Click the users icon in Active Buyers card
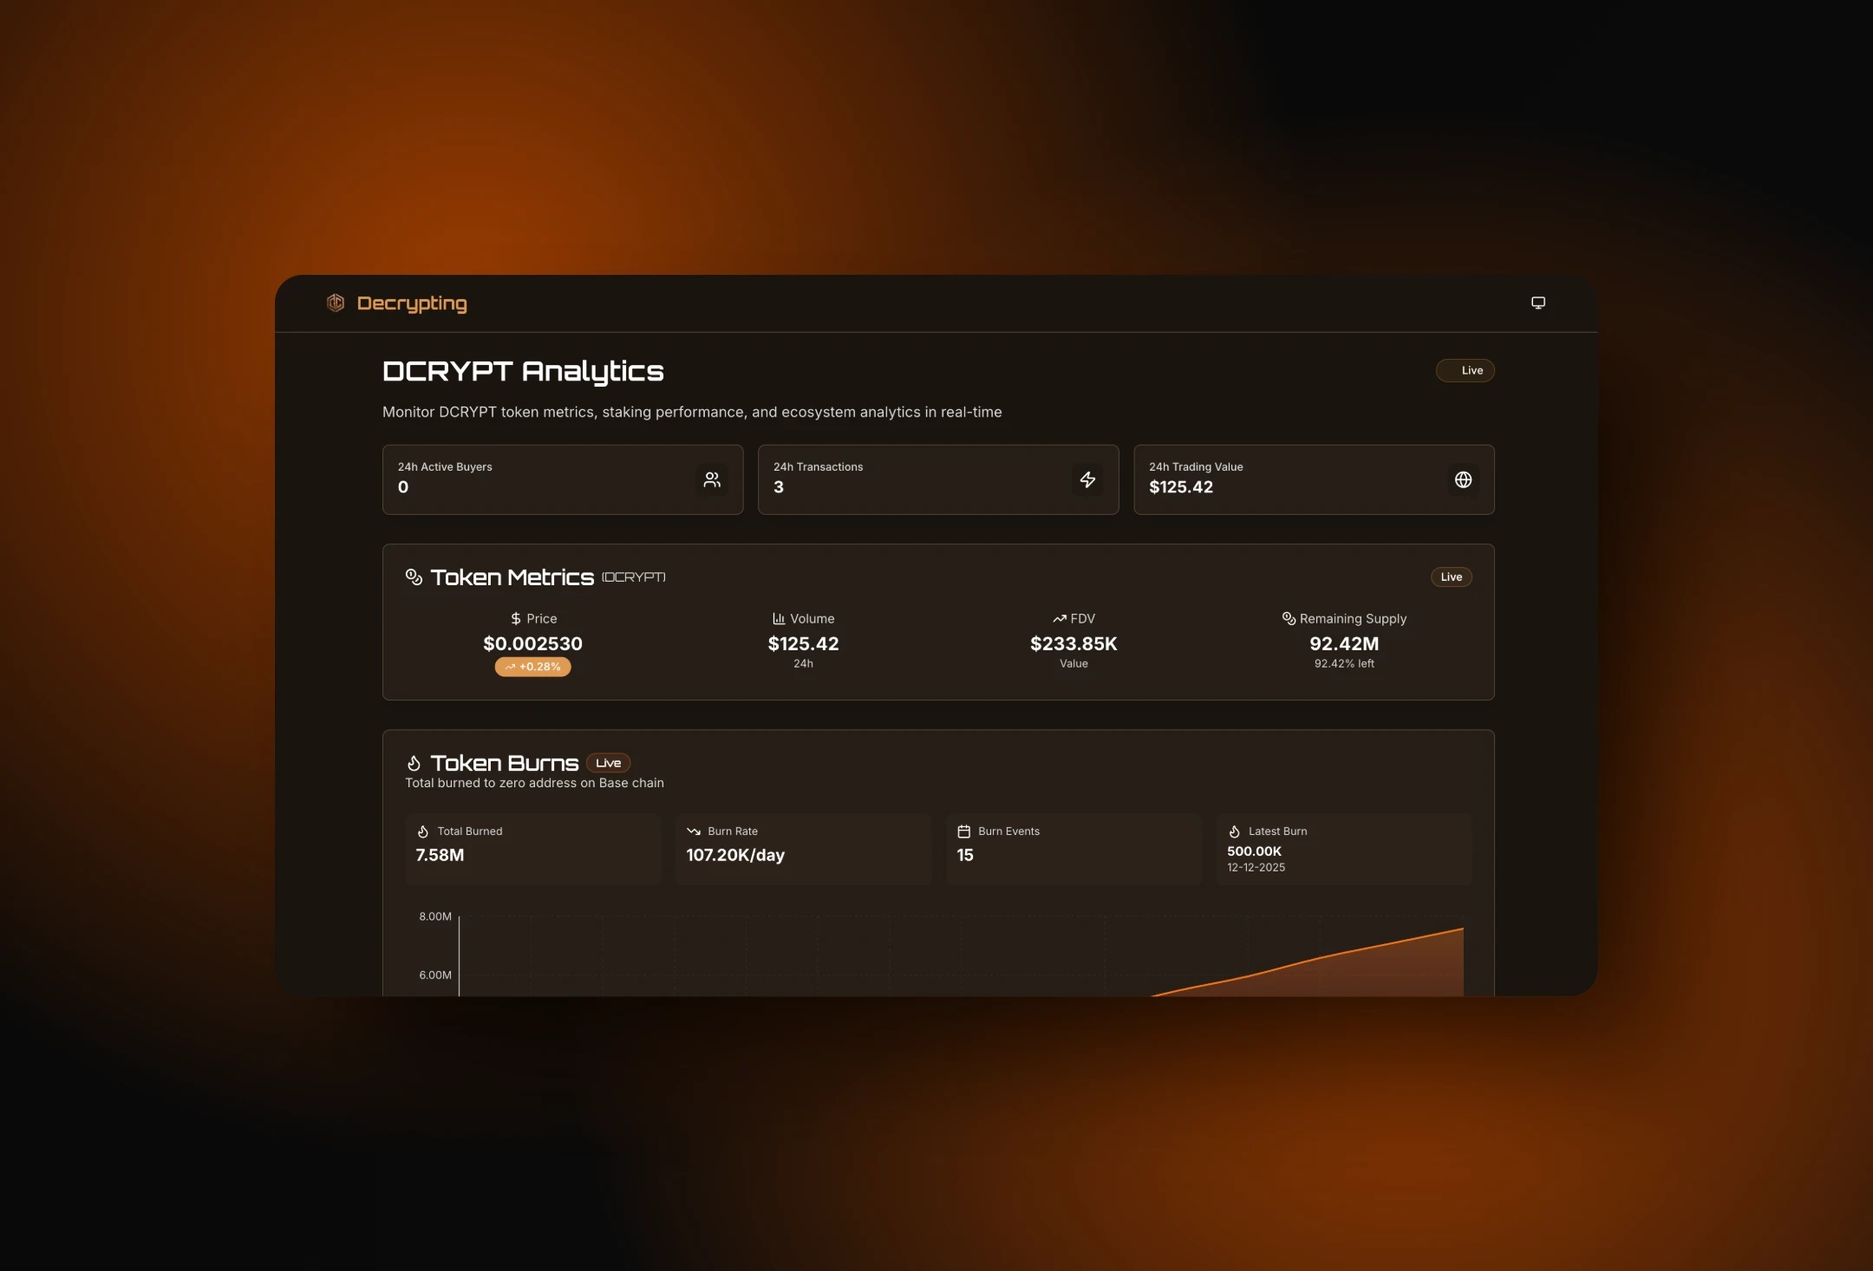This screenshot has height=1271, width=1873. pos(712,479)
